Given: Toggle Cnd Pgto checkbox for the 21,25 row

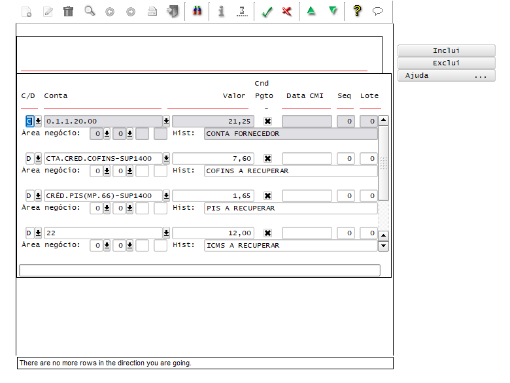Looking at the screenshot, I should 267,122.
